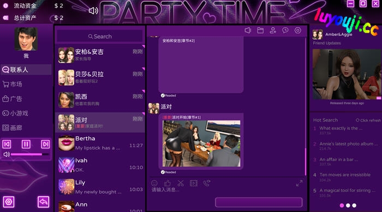Open hot search 'What exactly is the ...'
This screenshot has width=382, height=212.
coord(341,128)
